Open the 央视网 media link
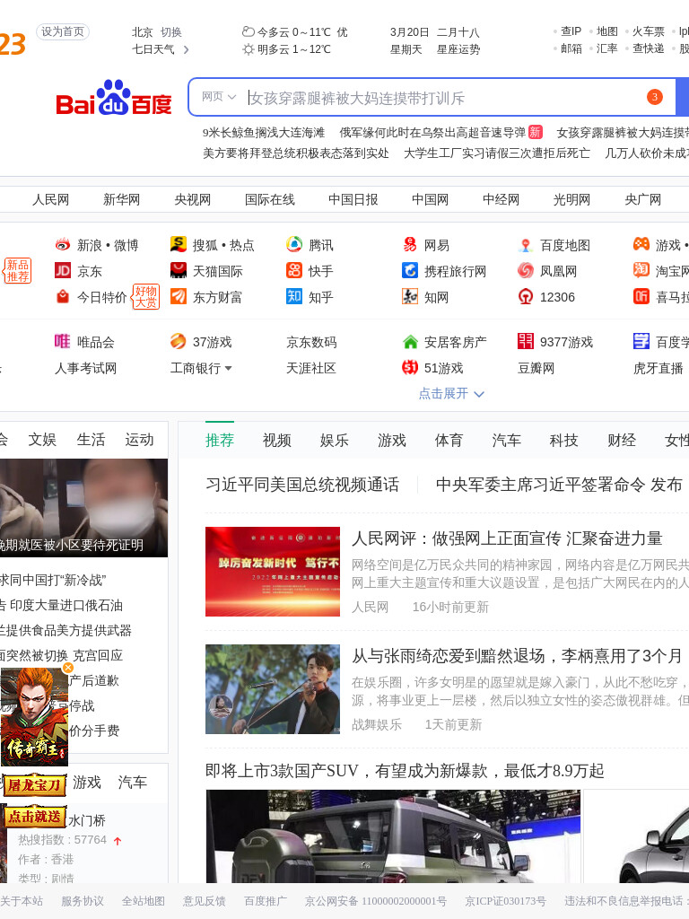This screenshot has width=689, height=919. 192,200
